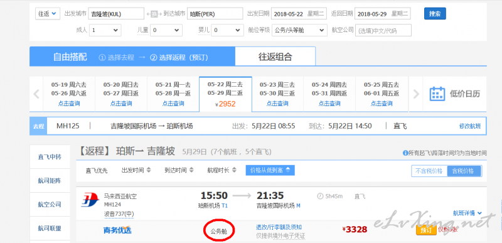This screenshot has width=502, height=243.
Task: Switch to the 自由搭配 tab
Action: tap(70, 57)
